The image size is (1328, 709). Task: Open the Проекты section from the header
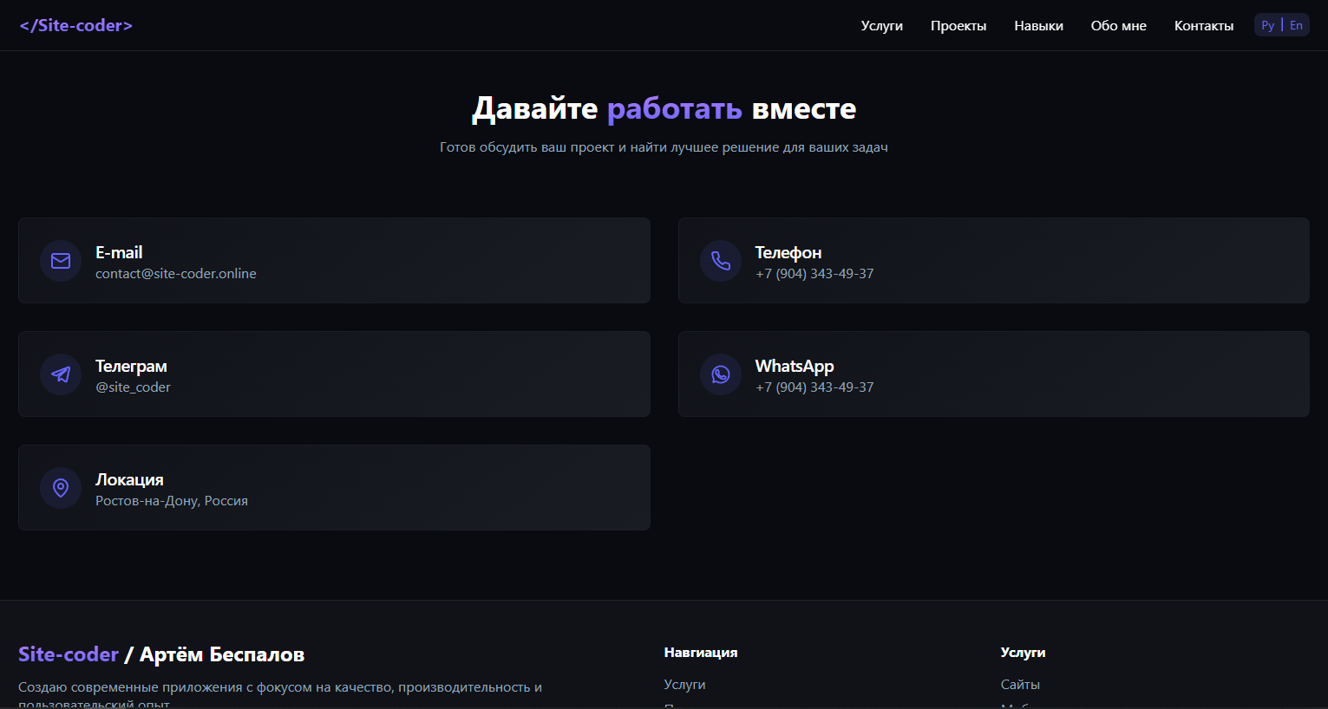958,26
